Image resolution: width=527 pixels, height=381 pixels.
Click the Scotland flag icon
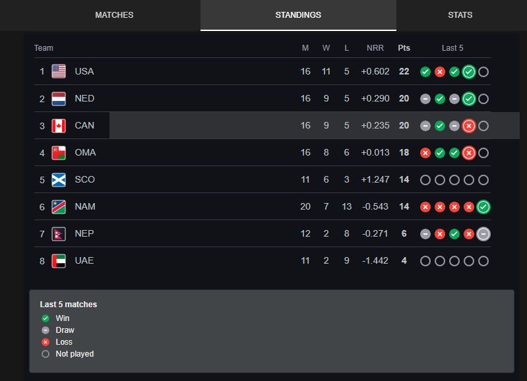(59, 179)
